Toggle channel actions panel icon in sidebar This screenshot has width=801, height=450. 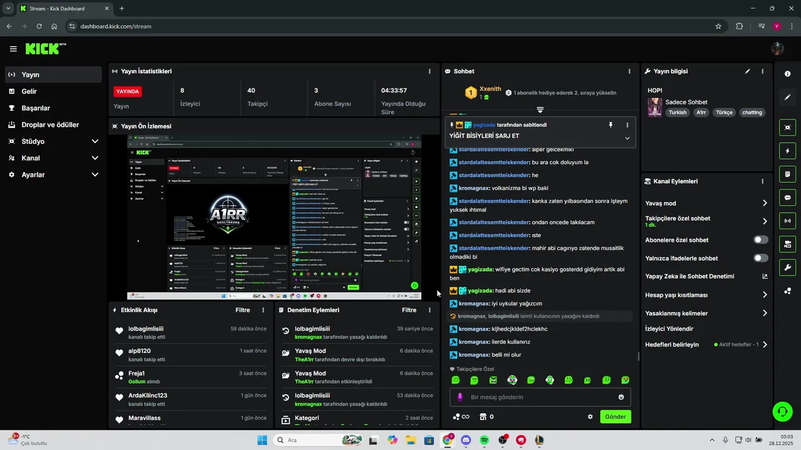787,244
